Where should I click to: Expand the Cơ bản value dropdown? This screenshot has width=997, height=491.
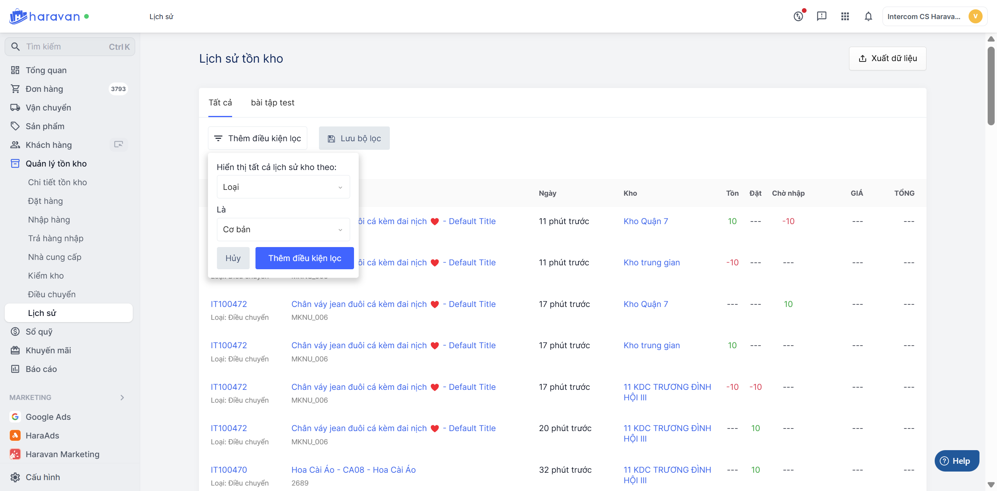click(283, 230)
